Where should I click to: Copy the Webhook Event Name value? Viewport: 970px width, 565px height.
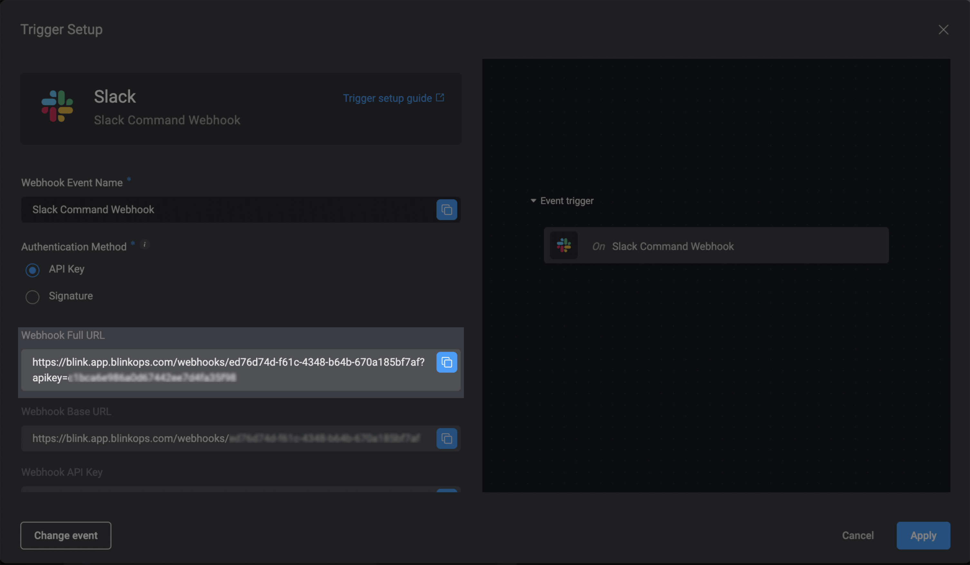447,210
